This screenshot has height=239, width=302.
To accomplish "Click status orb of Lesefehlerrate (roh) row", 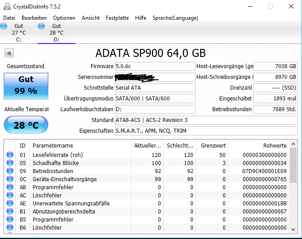I will point(10,155).
